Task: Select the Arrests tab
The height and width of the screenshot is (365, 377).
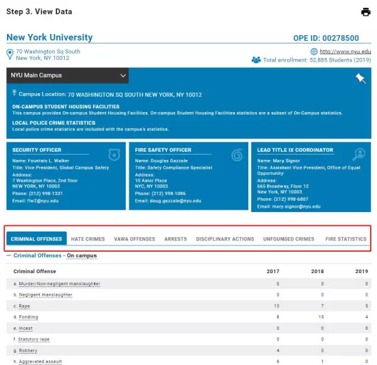Action: [175, 239]
